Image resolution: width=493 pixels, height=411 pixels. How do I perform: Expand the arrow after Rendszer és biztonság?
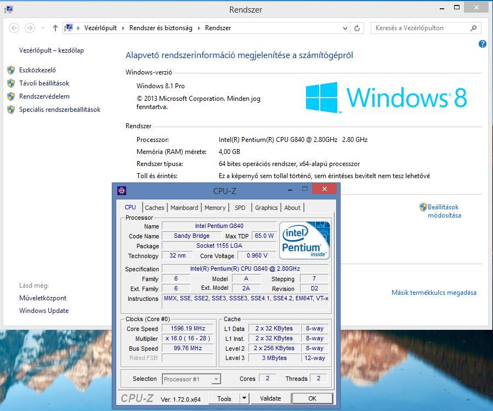pos(199,28)
